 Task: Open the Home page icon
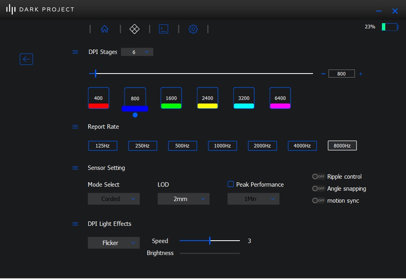[x=104, y=29]
